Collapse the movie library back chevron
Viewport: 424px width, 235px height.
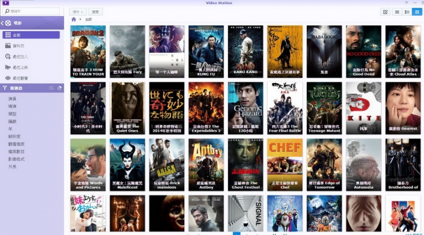tap(2, 23)
